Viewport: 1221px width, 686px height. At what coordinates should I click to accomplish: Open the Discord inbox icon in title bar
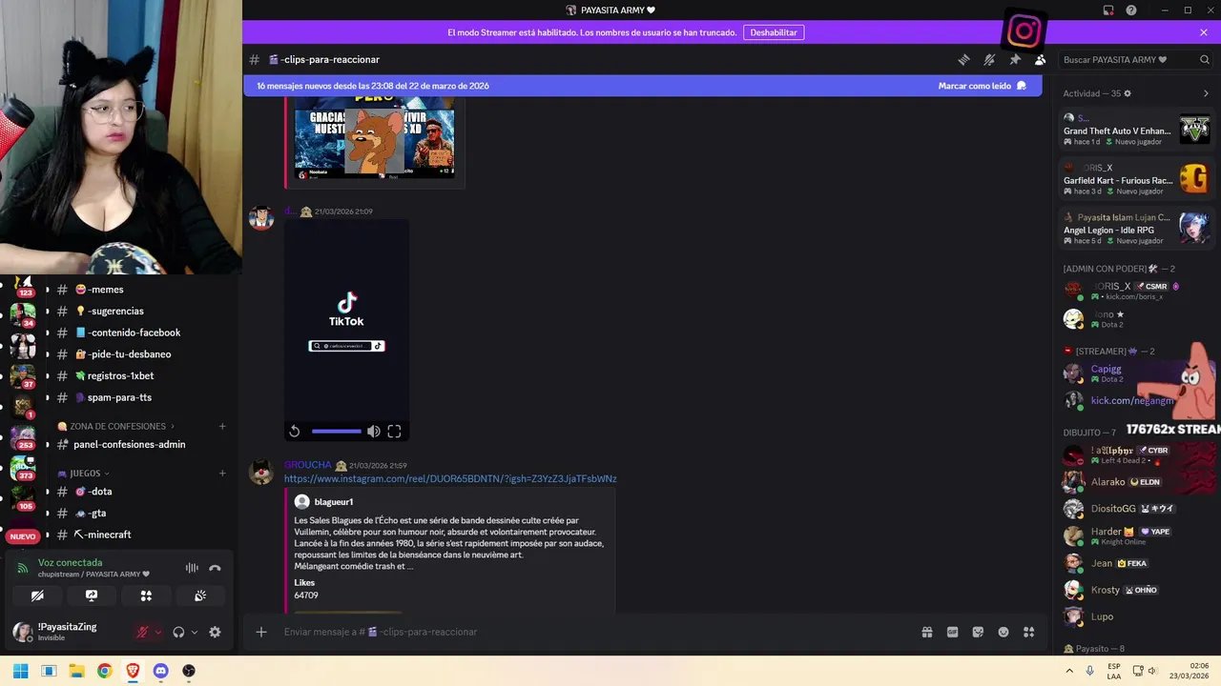pyautogui.click(x=1108, y=10)
